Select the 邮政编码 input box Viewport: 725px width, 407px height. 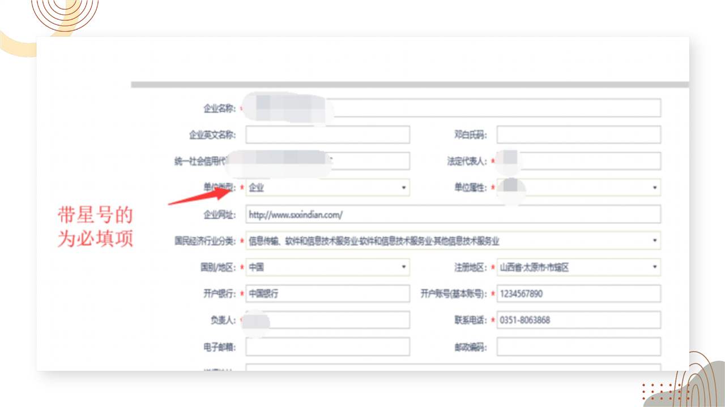click(x=578, y=347)
